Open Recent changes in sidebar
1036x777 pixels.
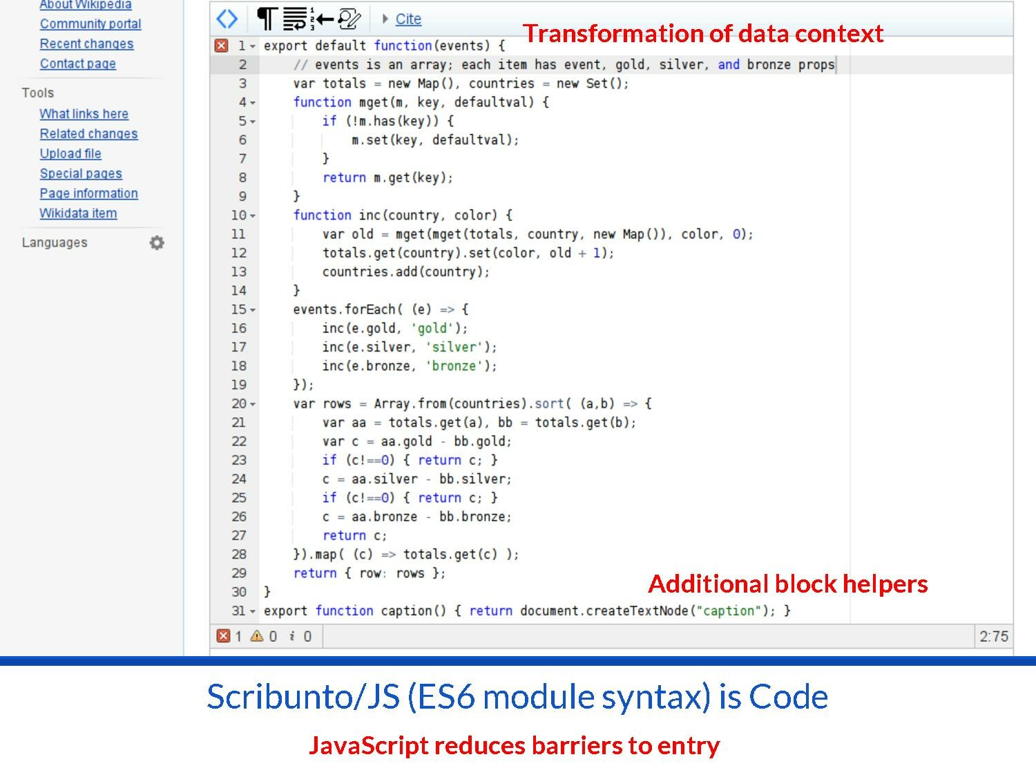pos(86,44)
